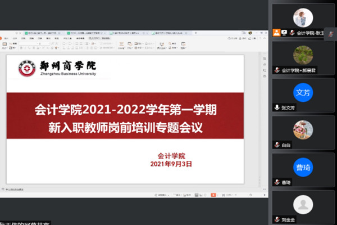Viewport: 337px width, 225px height.
Task: Click the gray default avatar of 刘金金
Action: (303, 205)
